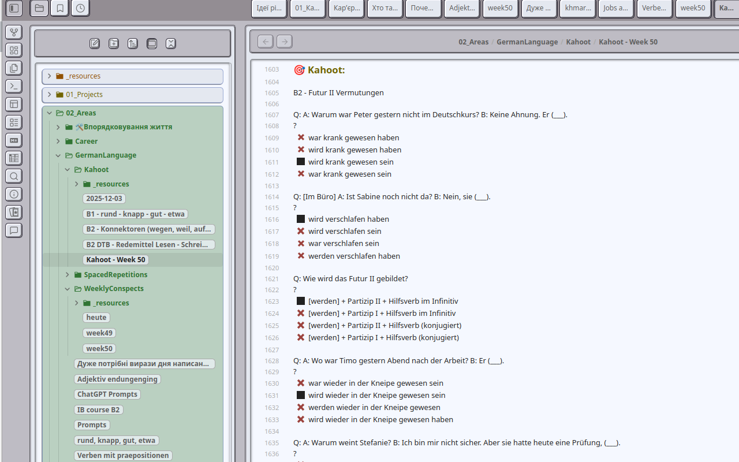The height and width of the screenshot is (462, 739).
Task: Toggle the 'wird krank gewesen sein' option marker
Action: point(301,162)
